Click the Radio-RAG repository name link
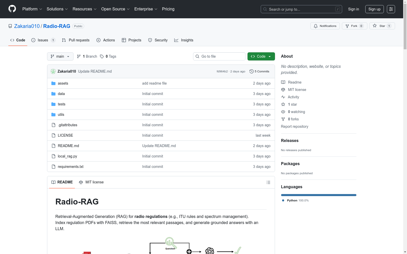This screenshot has height=254, width=407. pos(57,26)
